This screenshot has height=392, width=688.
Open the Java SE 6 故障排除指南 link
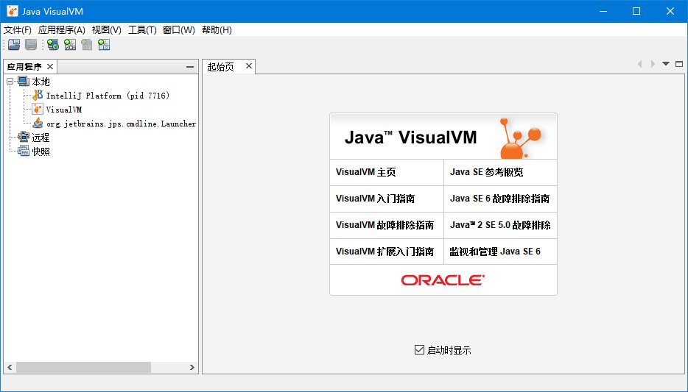click(499, 199)
